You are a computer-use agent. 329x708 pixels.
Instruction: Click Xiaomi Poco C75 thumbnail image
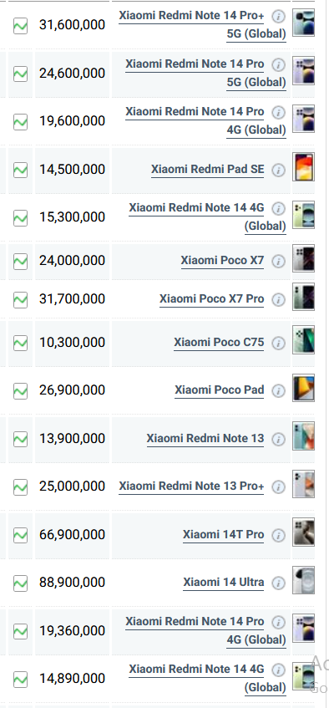[303, 340]
